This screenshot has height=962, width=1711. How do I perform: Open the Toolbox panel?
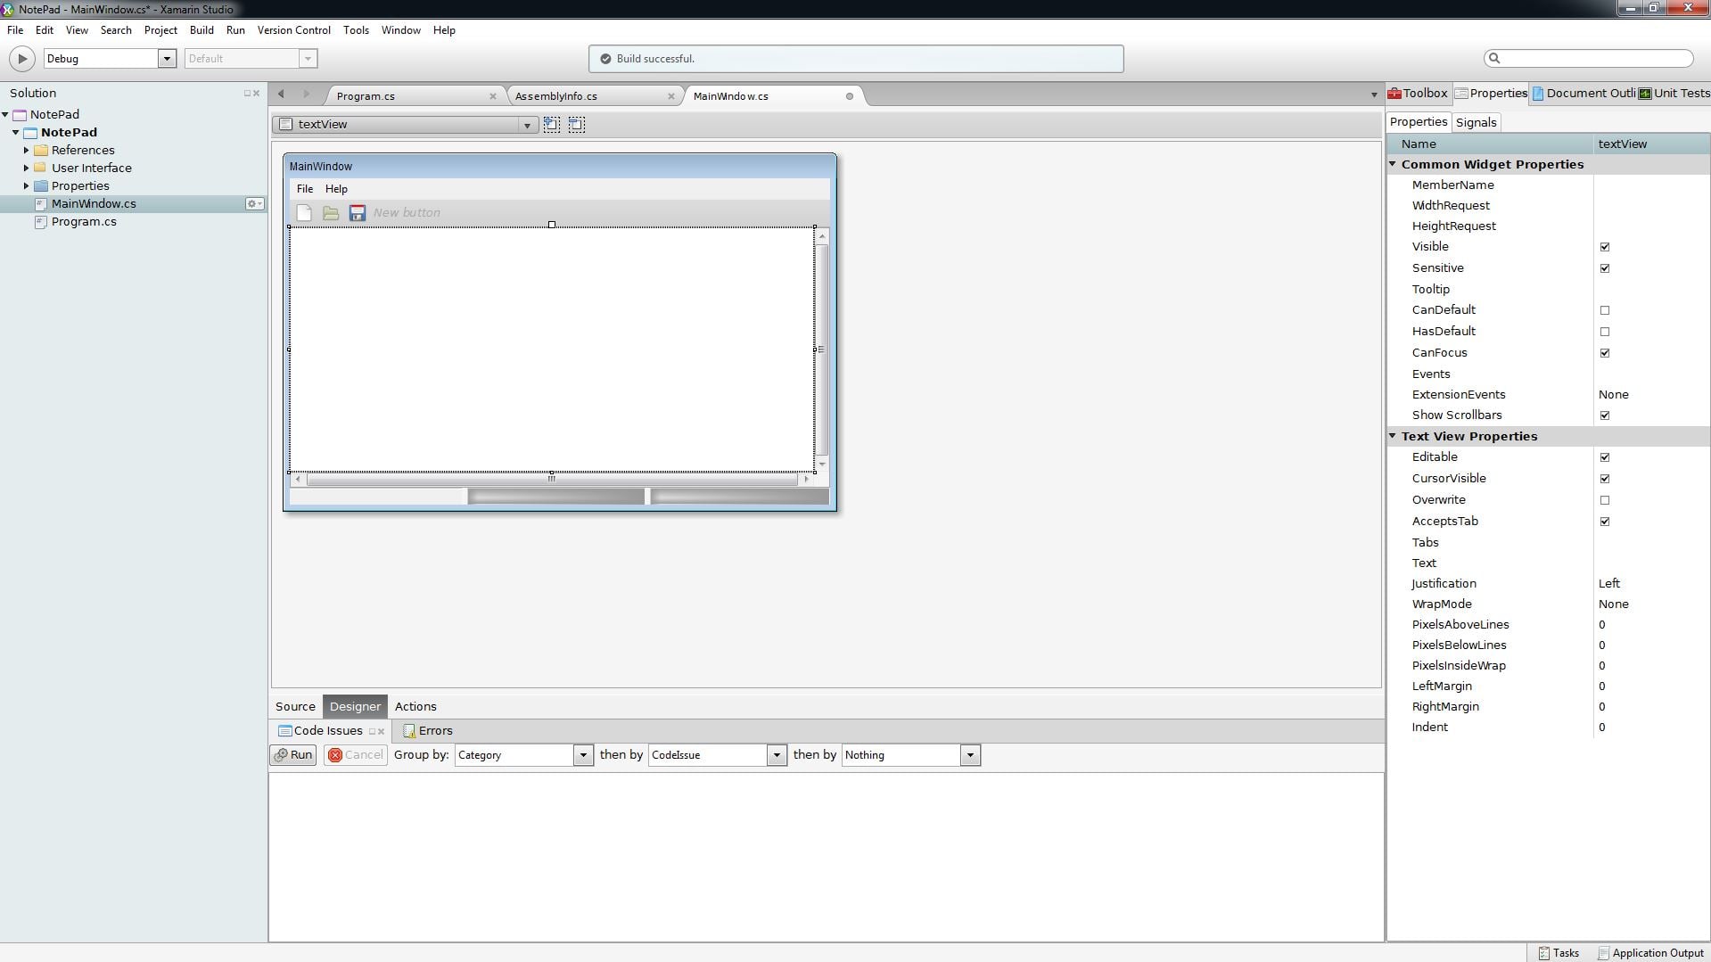tap(1418, 94)
